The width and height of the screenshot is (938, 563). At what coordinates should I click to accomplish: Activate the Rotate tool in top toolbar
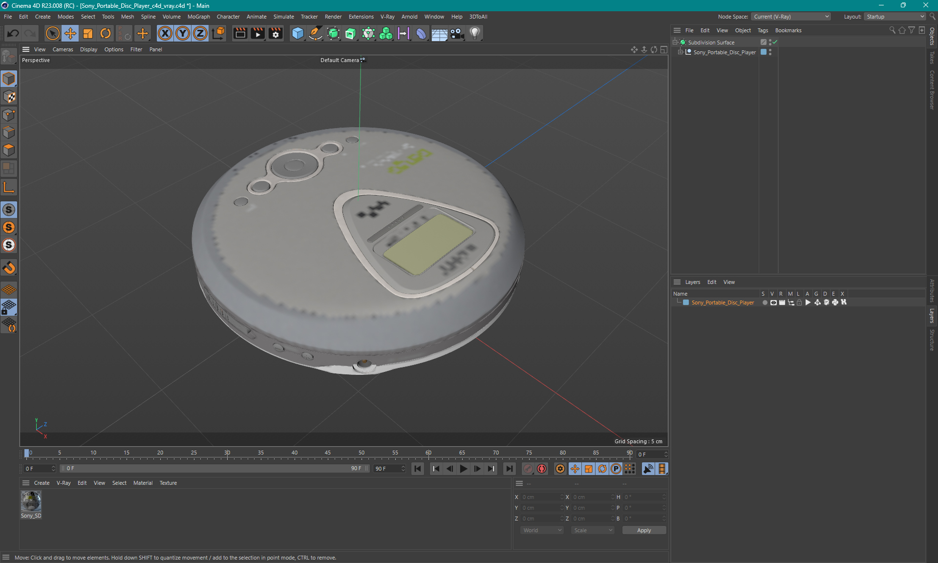click(106, 33)
